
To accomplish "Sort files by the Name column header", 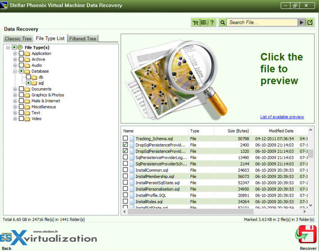I will [x=155, y=131].
